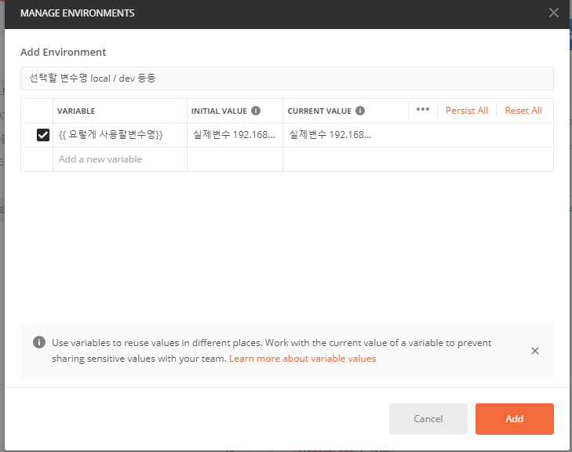The height and width of the screenshot is (452, 572).
Task: Select the {{ 요렇게 사용할변수명}} variable cell
Action: pyautogui.click(x=120, y=135)
